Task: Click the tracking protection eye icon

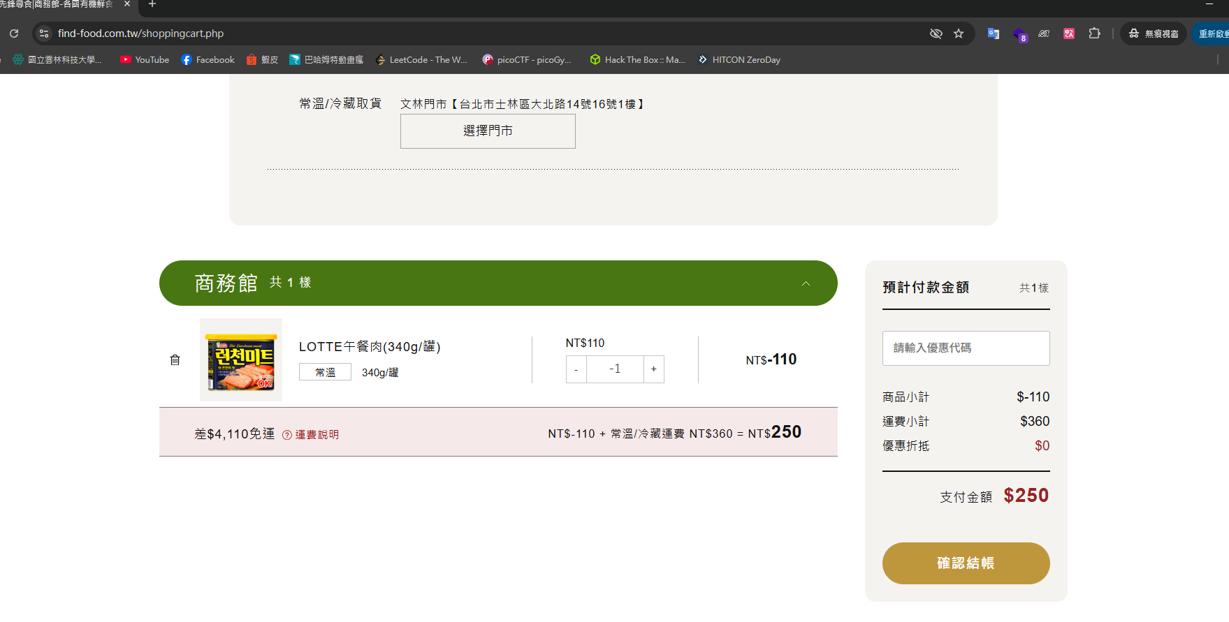Action: (936, 34)
